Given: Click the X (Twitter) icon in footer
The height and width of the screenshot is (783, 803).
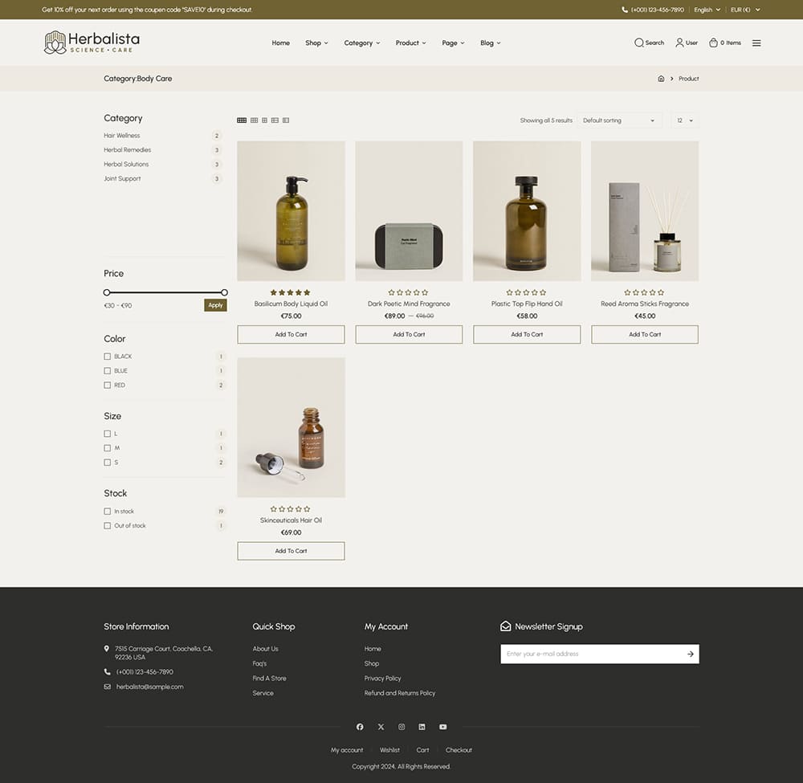Looking at the screenshot, I should pyautogui.click(x=381, y=727).
